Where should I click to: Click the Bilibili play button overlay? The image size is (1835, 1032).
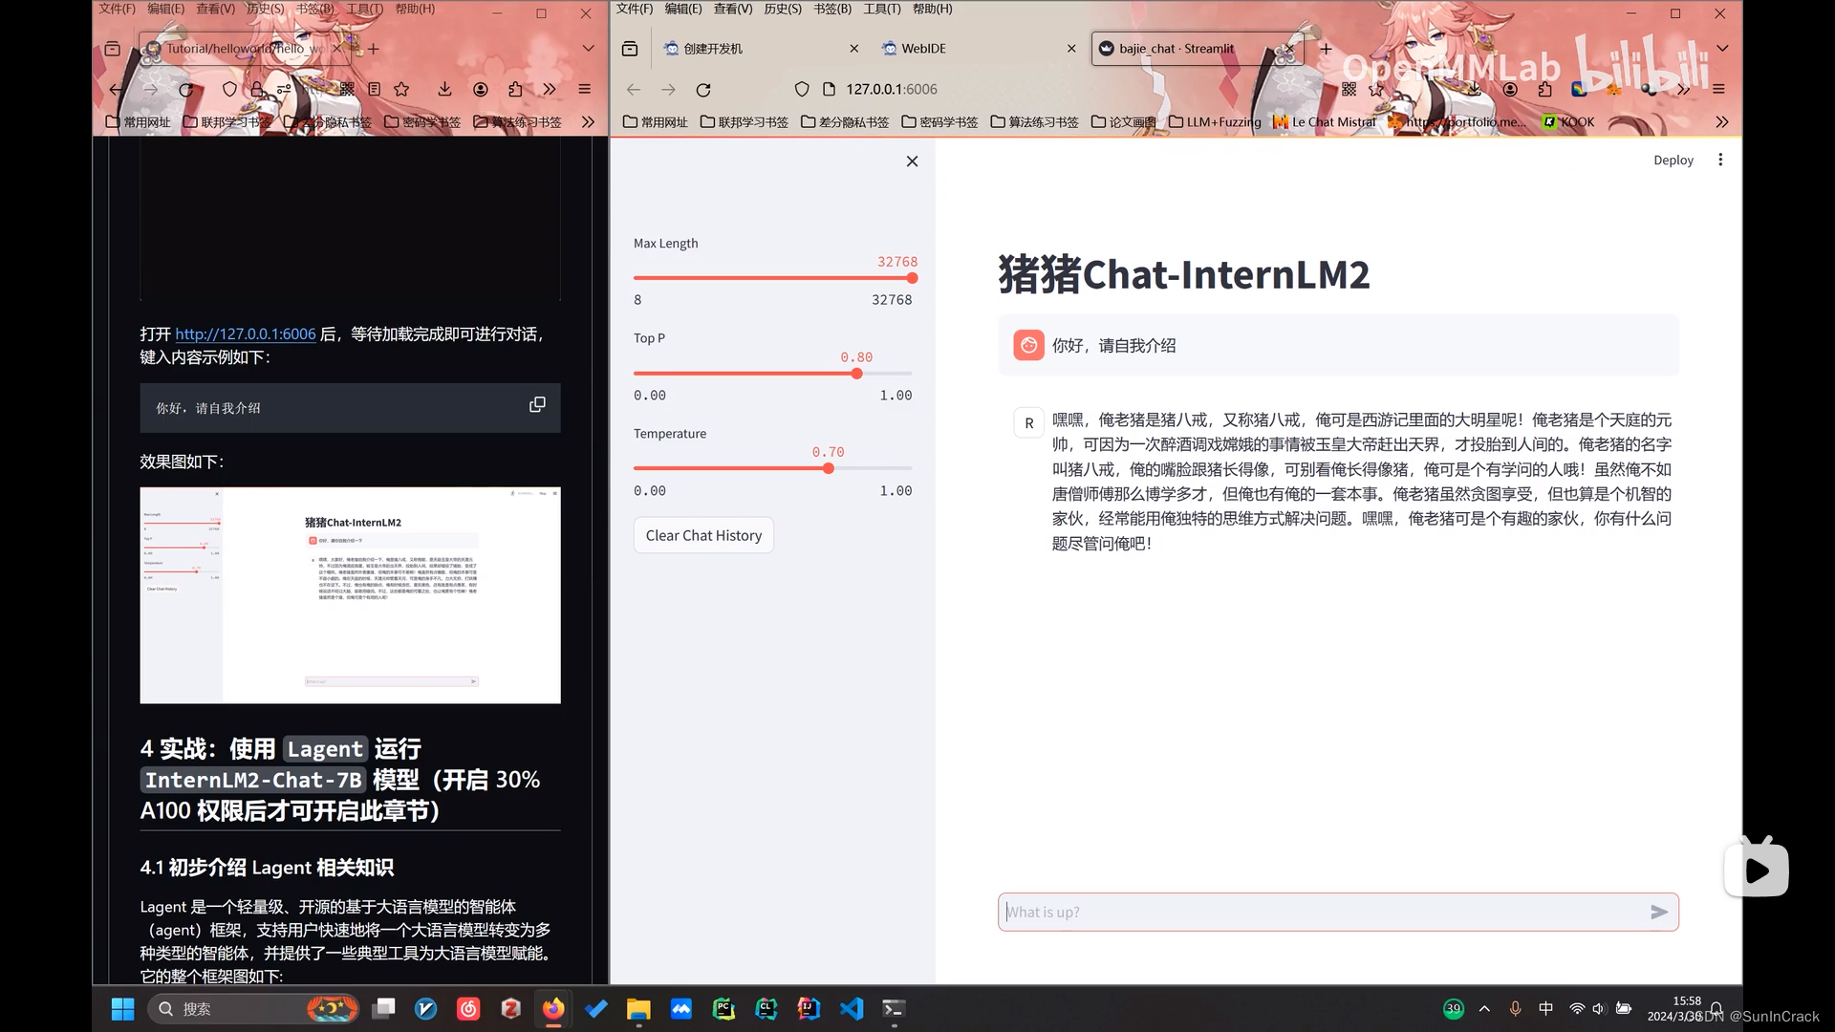pyautogui.click(x=1756, y=870)
